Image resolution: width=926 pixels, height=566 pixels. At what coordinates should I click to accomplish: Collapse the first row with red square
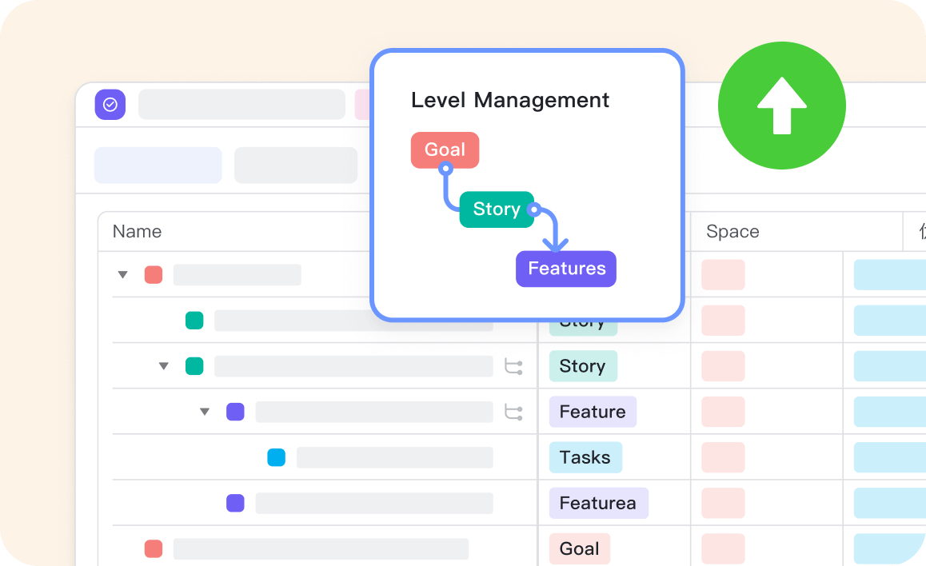click(x=122, y=275)
